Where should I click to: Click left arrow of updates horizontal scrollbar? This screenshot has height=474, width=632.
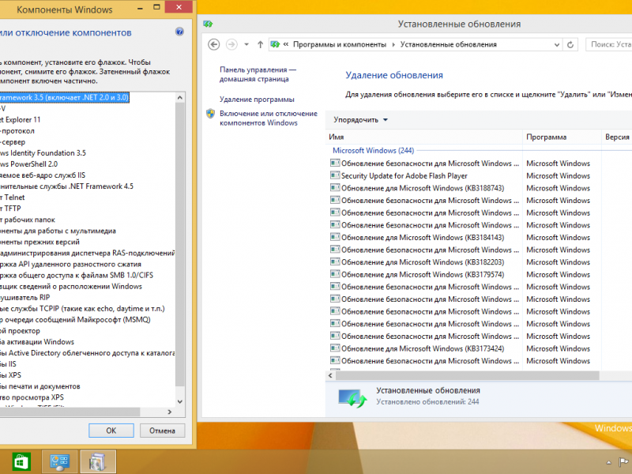[330, 376]
